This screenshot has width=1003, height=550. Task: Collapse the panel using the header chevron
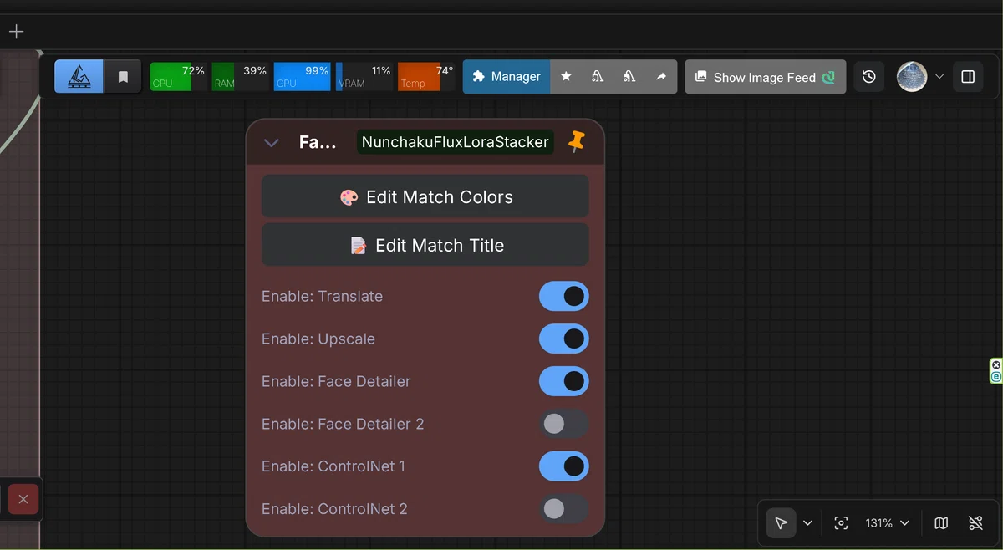point(271,142)
